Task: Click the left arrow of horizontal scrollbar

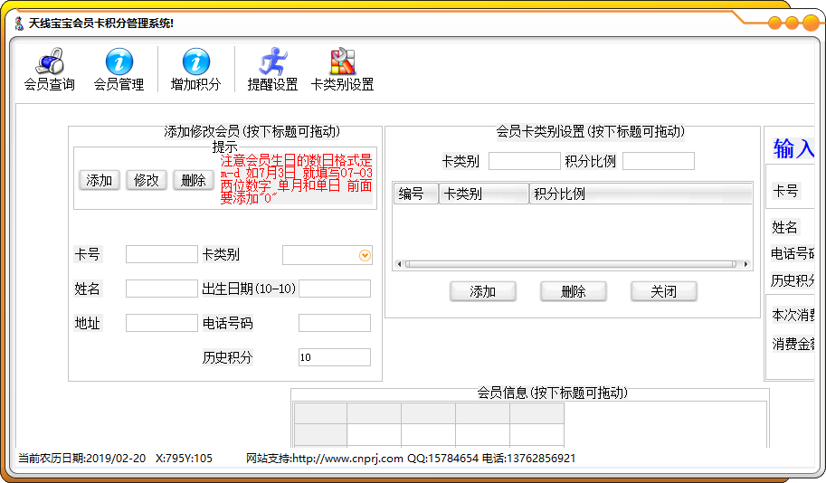Action: coord(399,264)
